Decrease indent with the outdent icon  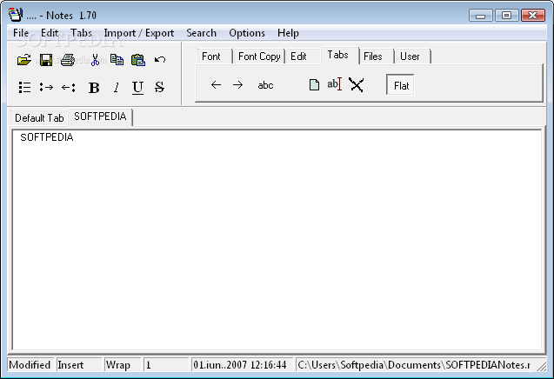pyautogui.click(x=68, y=87)
